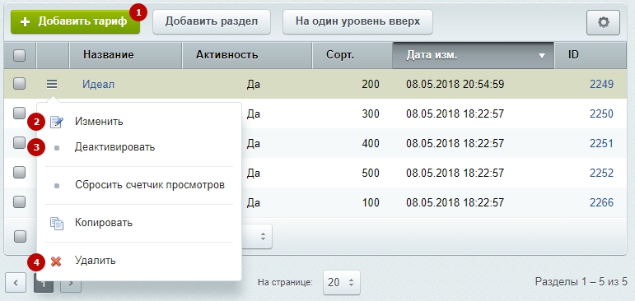
Task: Click the sort arrow in Дата изм. header
Action: 542,56
